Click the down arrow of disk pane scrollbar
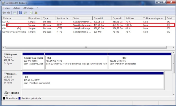Screen dimensions: 176x106 174,95
